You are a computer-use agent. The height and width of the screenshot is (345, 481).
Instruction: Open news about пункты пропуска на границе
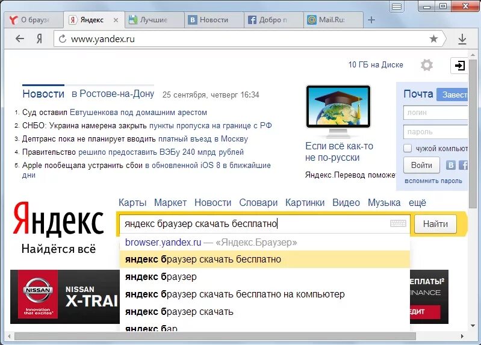[x=211, y=126]
